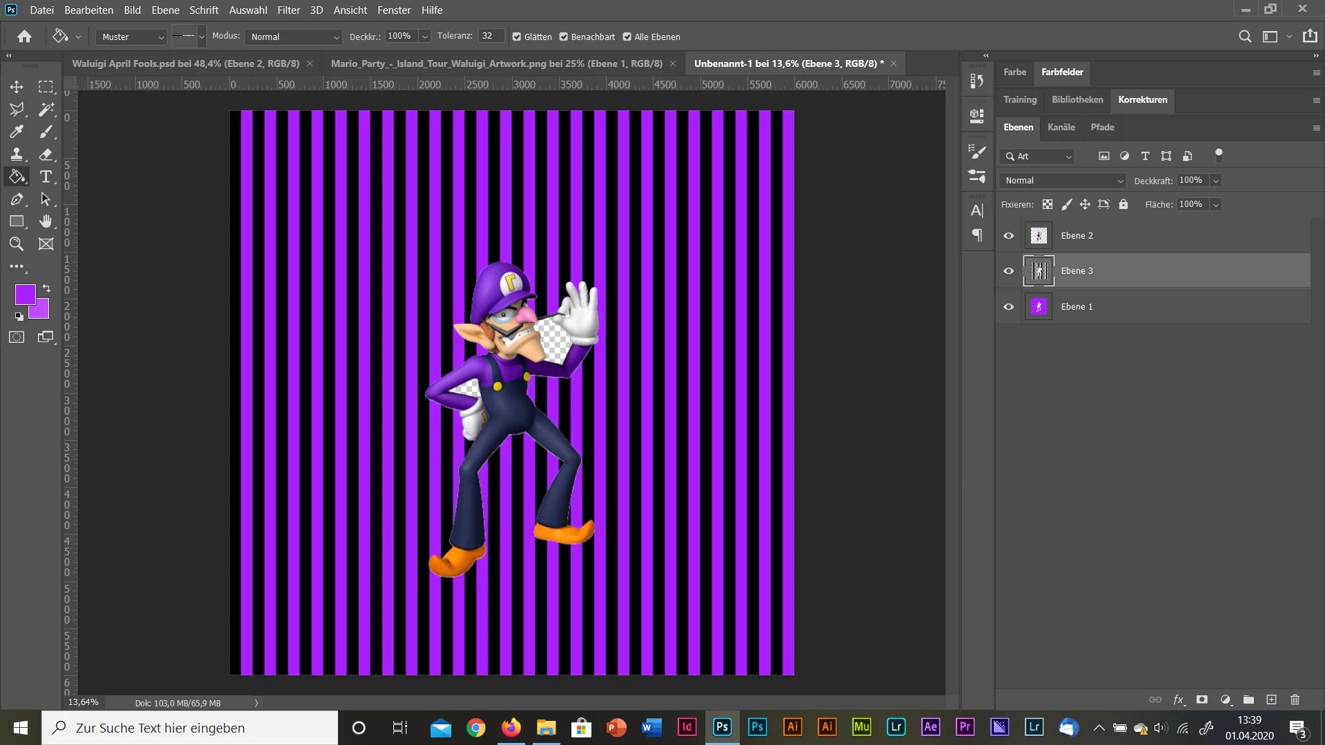Expand the layer Deckkraft dropdown arrow
Viewport: 1325px width, 745px height.
(1216, 181)
